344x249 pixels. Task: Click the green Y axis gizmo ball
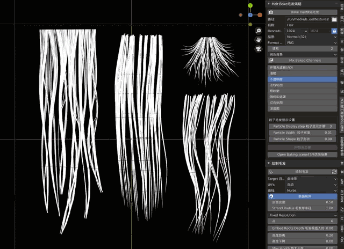[250, 5]
